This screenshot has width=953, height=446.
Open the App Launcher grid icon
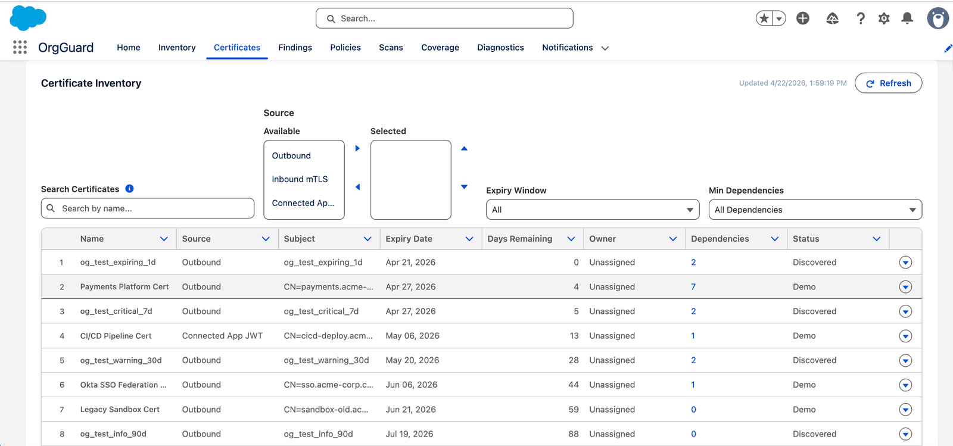click(x=20, y=47)
